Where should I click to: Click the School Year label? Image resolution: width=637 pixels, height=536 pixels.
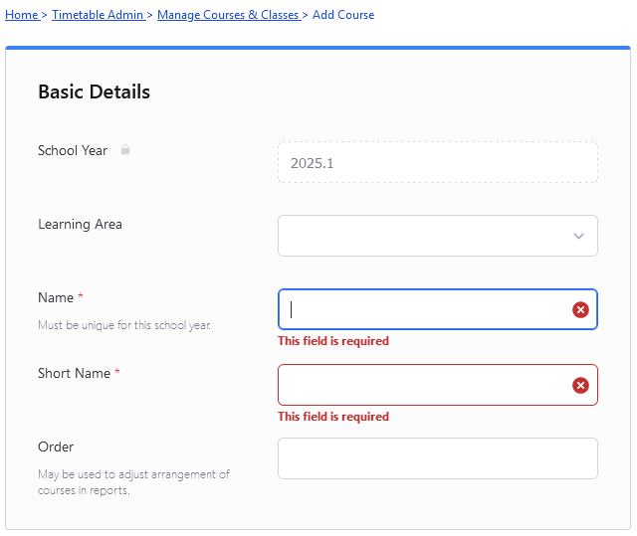tap(73, 150)
